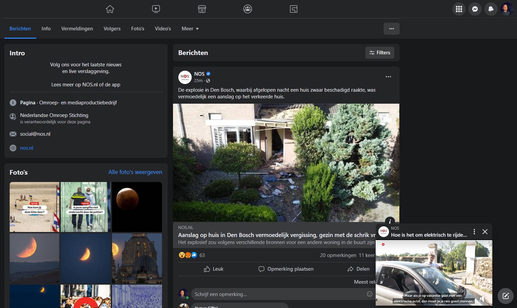This screenshot has width=517, height=308.
Task: Switch to the Info tab
Action: [x=46, y=29]
